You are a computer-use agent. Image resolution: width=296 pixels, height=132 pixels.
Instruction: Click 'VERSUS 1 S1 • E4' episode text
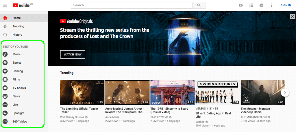206,109
